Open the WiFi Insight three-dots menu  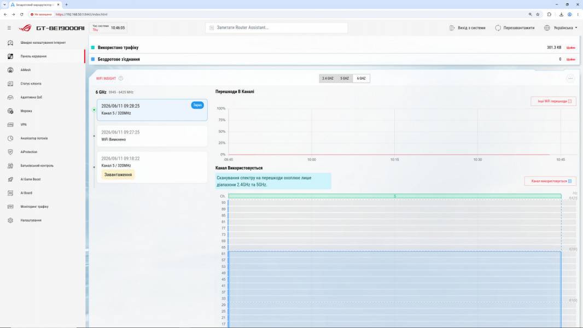pos(570,78)
